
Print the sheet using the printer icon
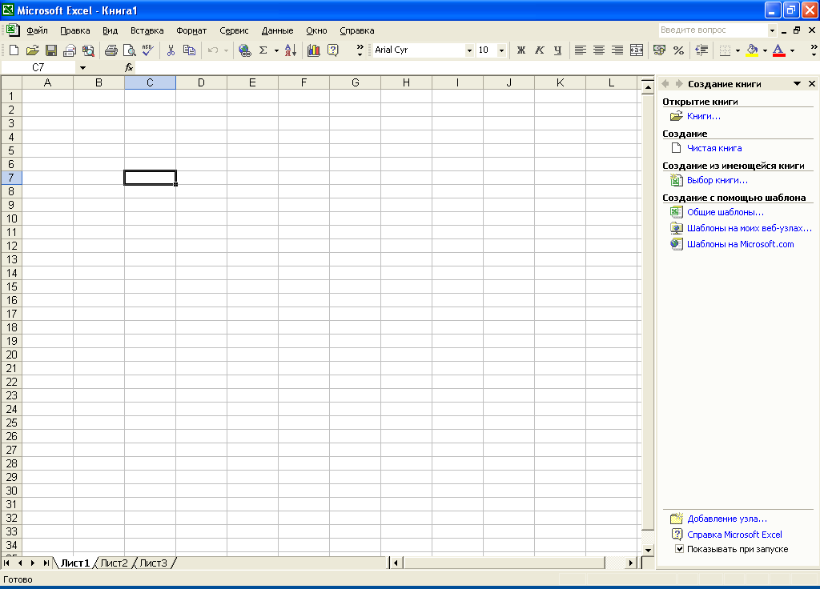click(x=111, y=50)
